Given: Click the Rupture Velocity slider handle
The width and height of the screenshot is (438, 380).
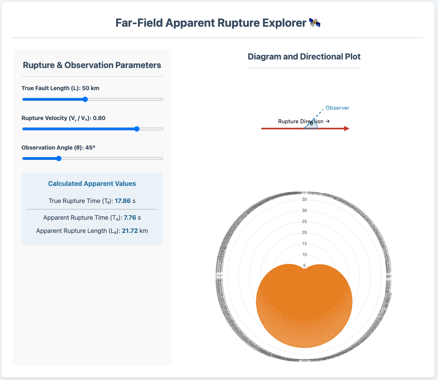Looking at the screenshot, I should point(137,129).
